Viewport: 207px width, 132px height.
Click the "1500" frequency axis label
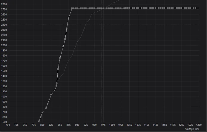[4, 71]
